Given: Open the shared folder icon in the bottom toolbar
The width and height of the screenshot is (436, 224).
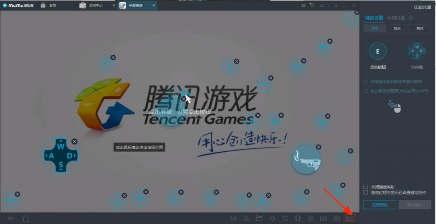Looking at the screenshot, I should pyautogui.click(x=259, y=219).
